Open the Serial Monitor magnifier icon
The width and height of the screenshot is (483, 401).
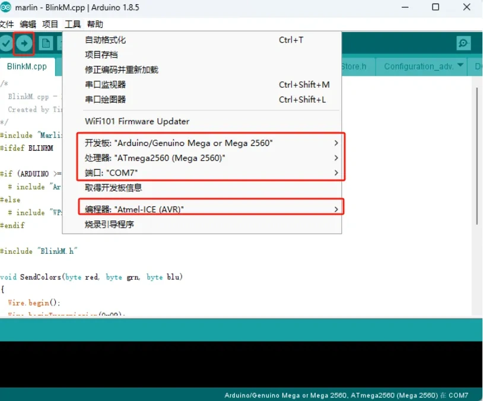(463, 43)
